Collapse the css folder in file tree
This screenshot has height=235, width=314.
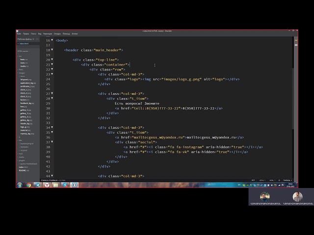[20, 56]
